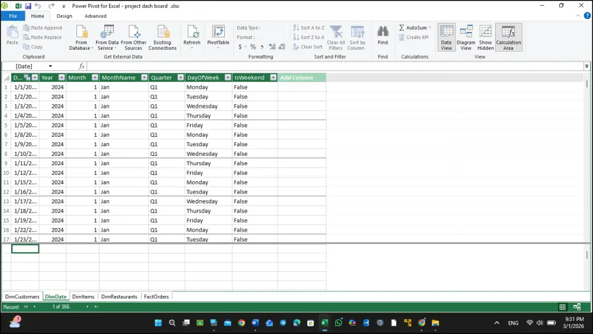Image resolution: width=593 pixels, height=334 pixels.
Task: Open taskbar Search
Action: [x=172, y=323]
